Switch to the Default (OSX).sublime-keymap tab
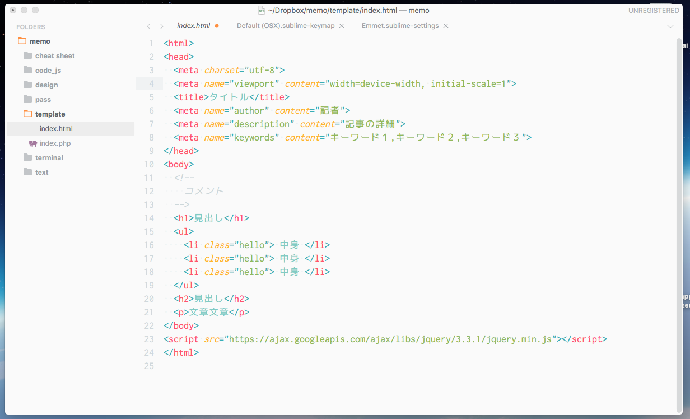The image size is (690, 419). click(286, 26)
